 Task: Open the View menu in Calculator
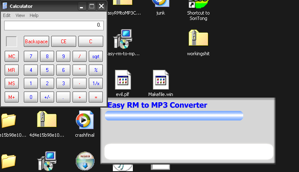point(20,15)
